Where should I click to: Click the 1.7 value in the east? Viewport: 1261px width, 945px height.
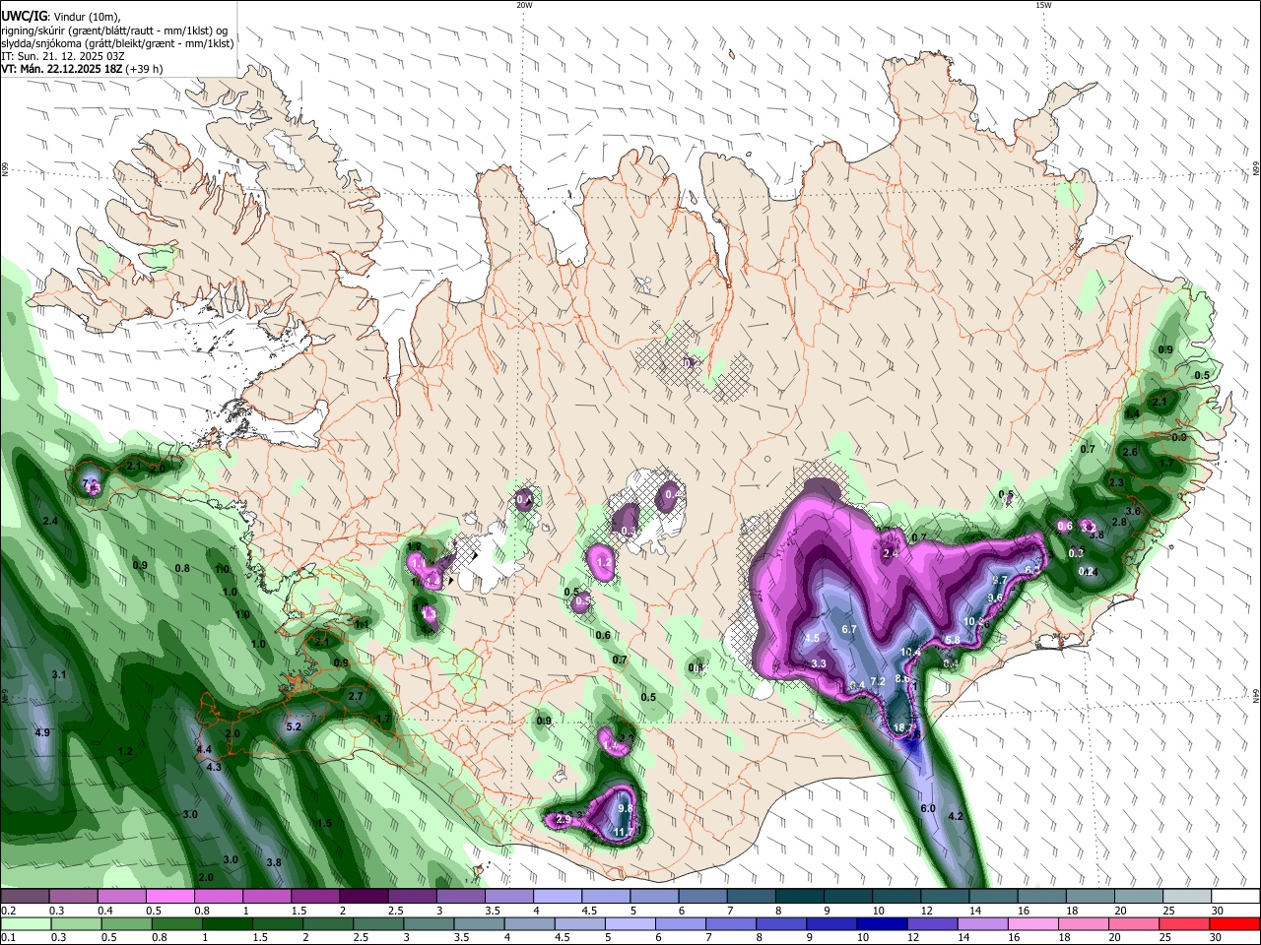1166,463
